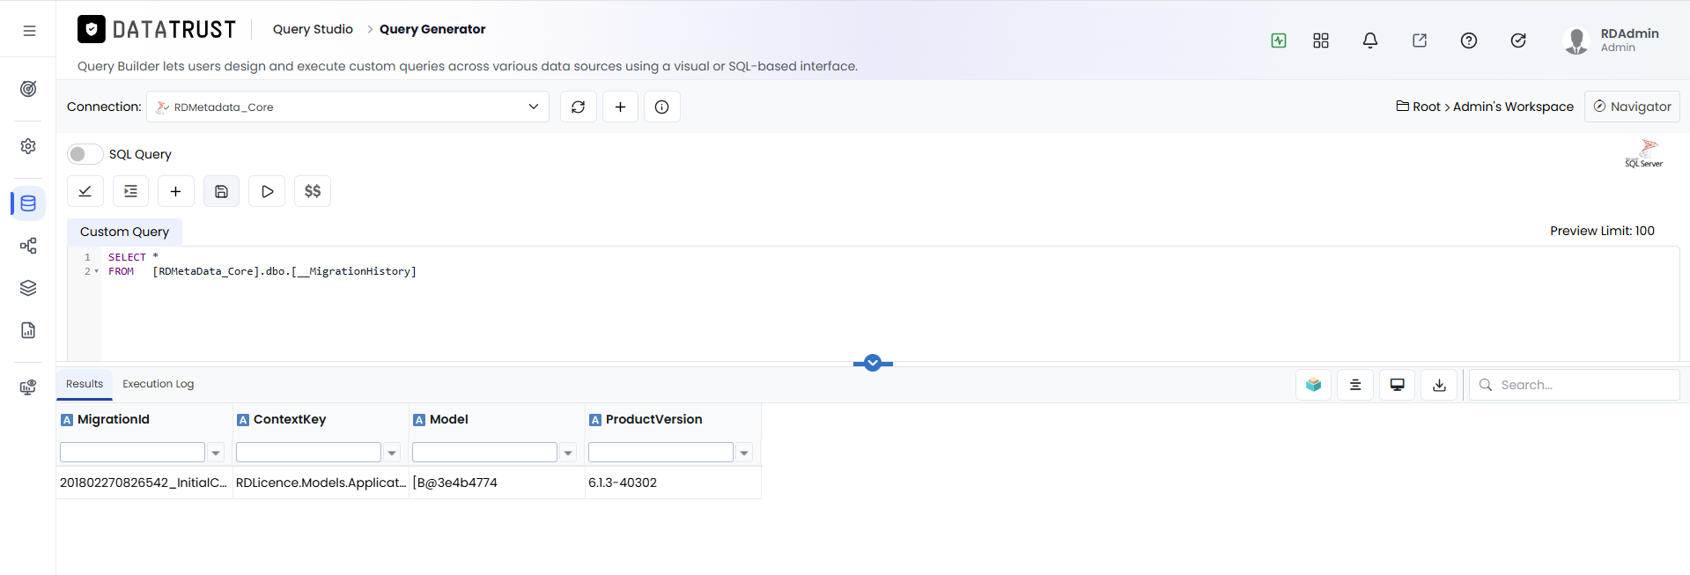Open the $$ parameters button

click(x=313, y=191)
